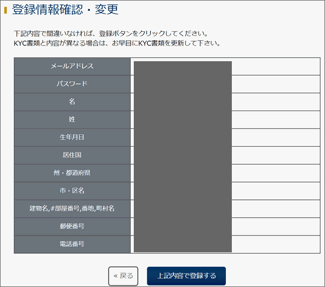
Task: Click the 電話番号 row label
Action: pyautogui.click(x=72, y=244)
